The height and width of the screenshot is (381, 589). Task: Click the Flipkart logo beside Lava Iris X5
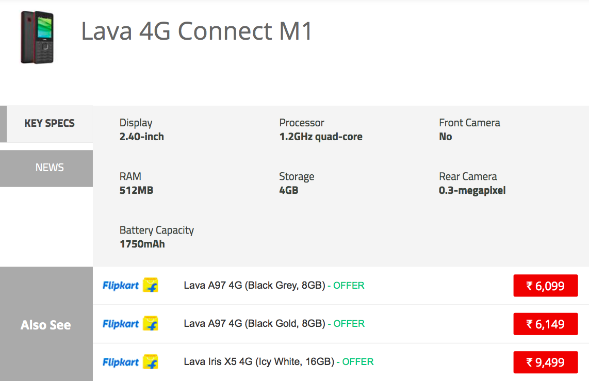point(130,362)
